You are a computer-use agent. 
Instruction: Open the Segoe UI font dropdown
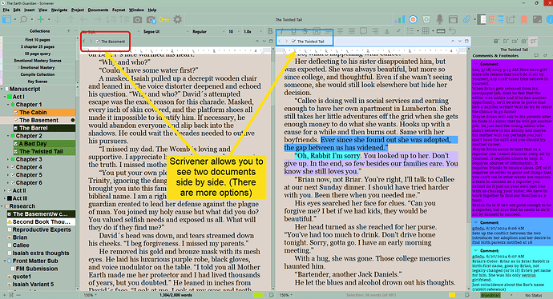(165, 32)
